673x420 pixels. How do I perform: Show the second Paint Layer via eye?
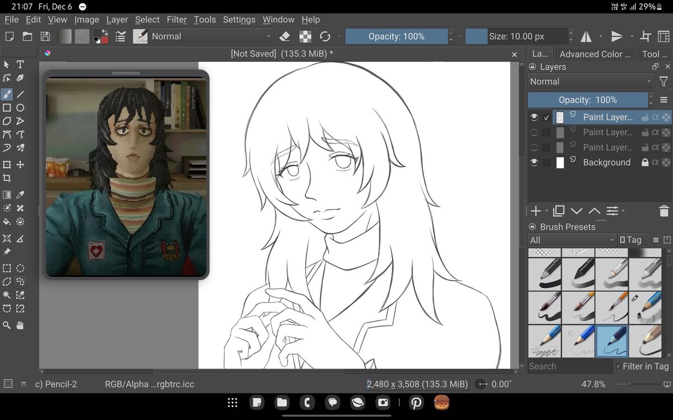click(534, 132)
